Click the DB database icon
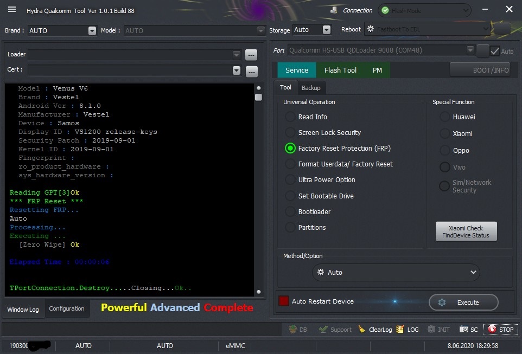The width and height of the screenshot is (522, 354). pos(292,329)
